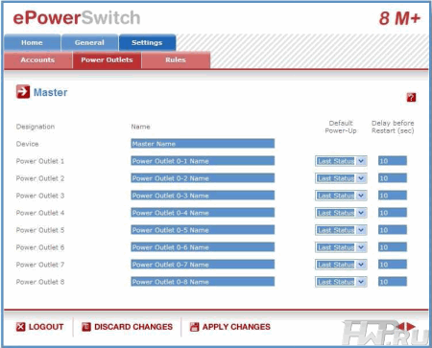
Task: Click the Designation column label
Action: [x=36, y=127]
